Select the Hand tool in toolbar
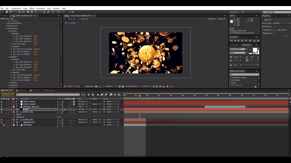This screenshot has width=291, height=163. tap(7, 12)
